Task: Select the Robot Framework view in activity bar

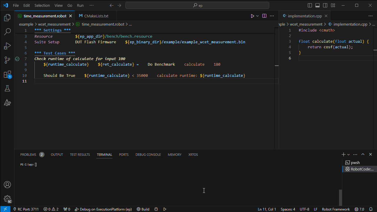Action: [x=7, y=102]
